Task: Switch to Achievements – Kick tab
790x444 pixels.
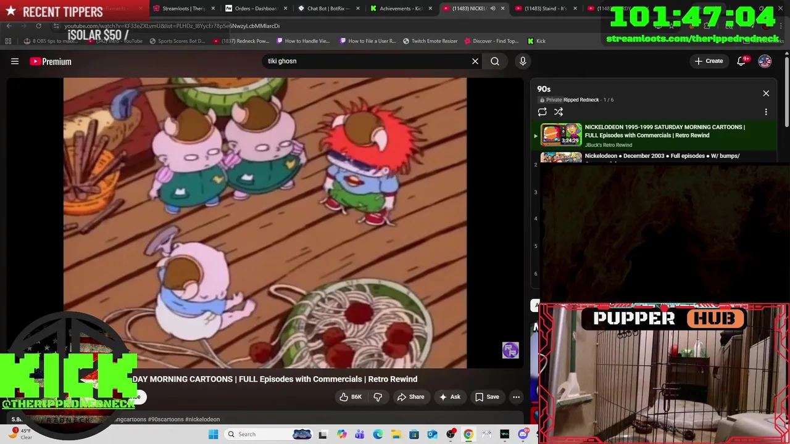Action: [401, 9]
